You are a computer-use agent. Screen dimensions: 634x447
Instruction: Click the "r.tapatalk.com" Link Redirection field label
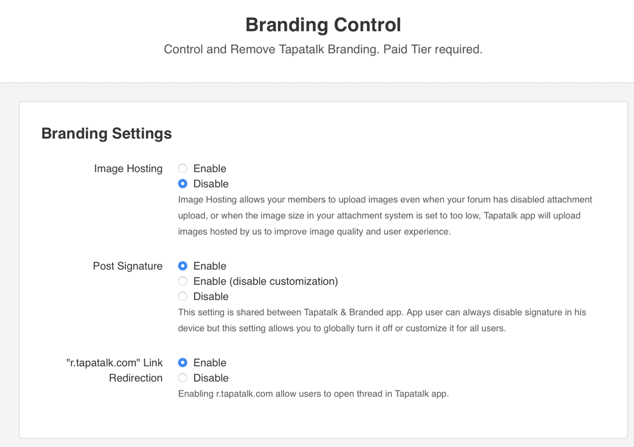115,370
